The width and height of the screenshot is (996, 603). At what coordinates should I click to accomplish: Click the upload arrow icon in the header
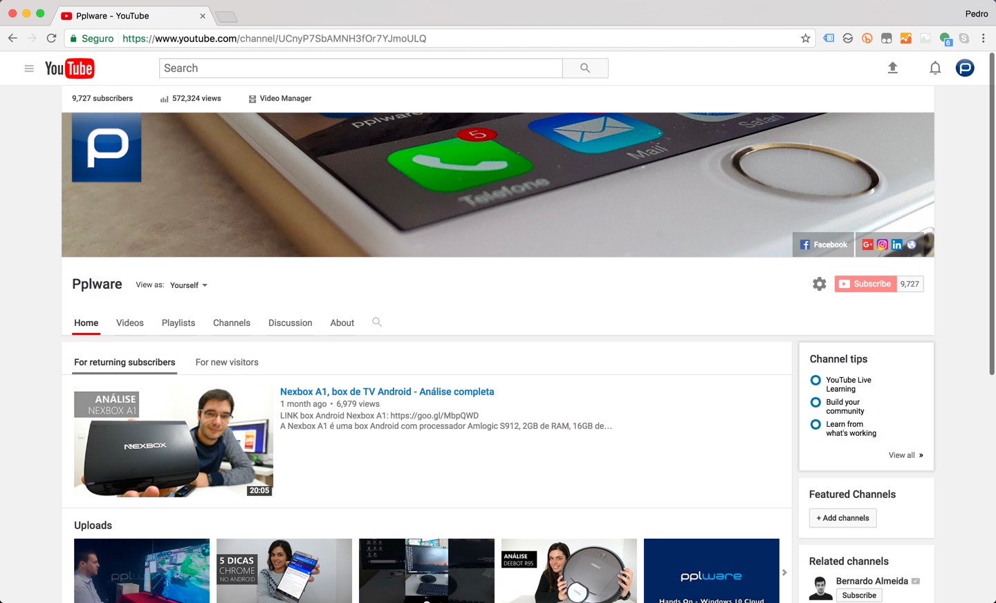click(892, 68)
